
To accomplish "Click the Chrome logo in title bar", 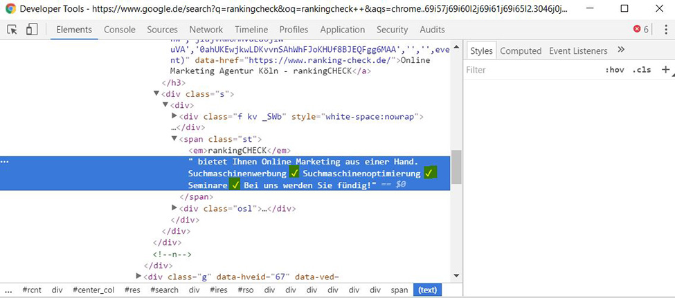I will click(x=11, y=8).
